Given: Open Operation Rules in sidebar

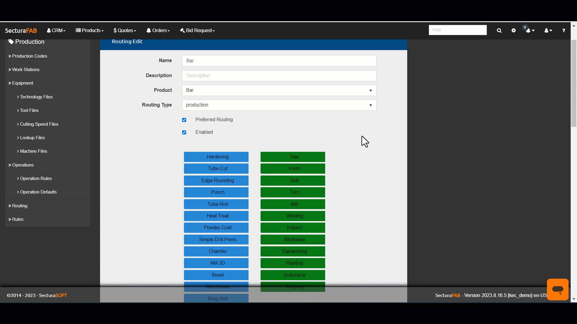Looking at the screenshot, I should click(x=36, y=178).
